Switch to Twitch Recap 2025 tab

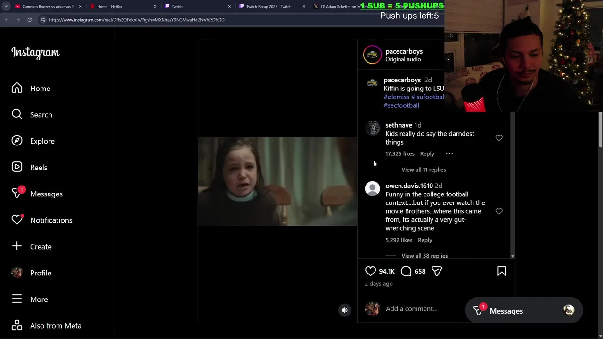[x=272, y=7]
